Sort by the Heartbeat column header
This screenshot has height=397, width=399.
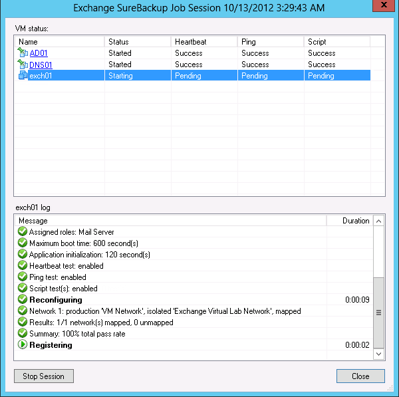(204, 42)
